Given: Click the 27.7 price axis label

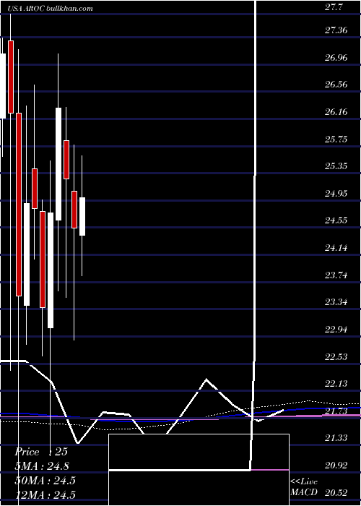Looking at the screenshot, I should [334, 8].
